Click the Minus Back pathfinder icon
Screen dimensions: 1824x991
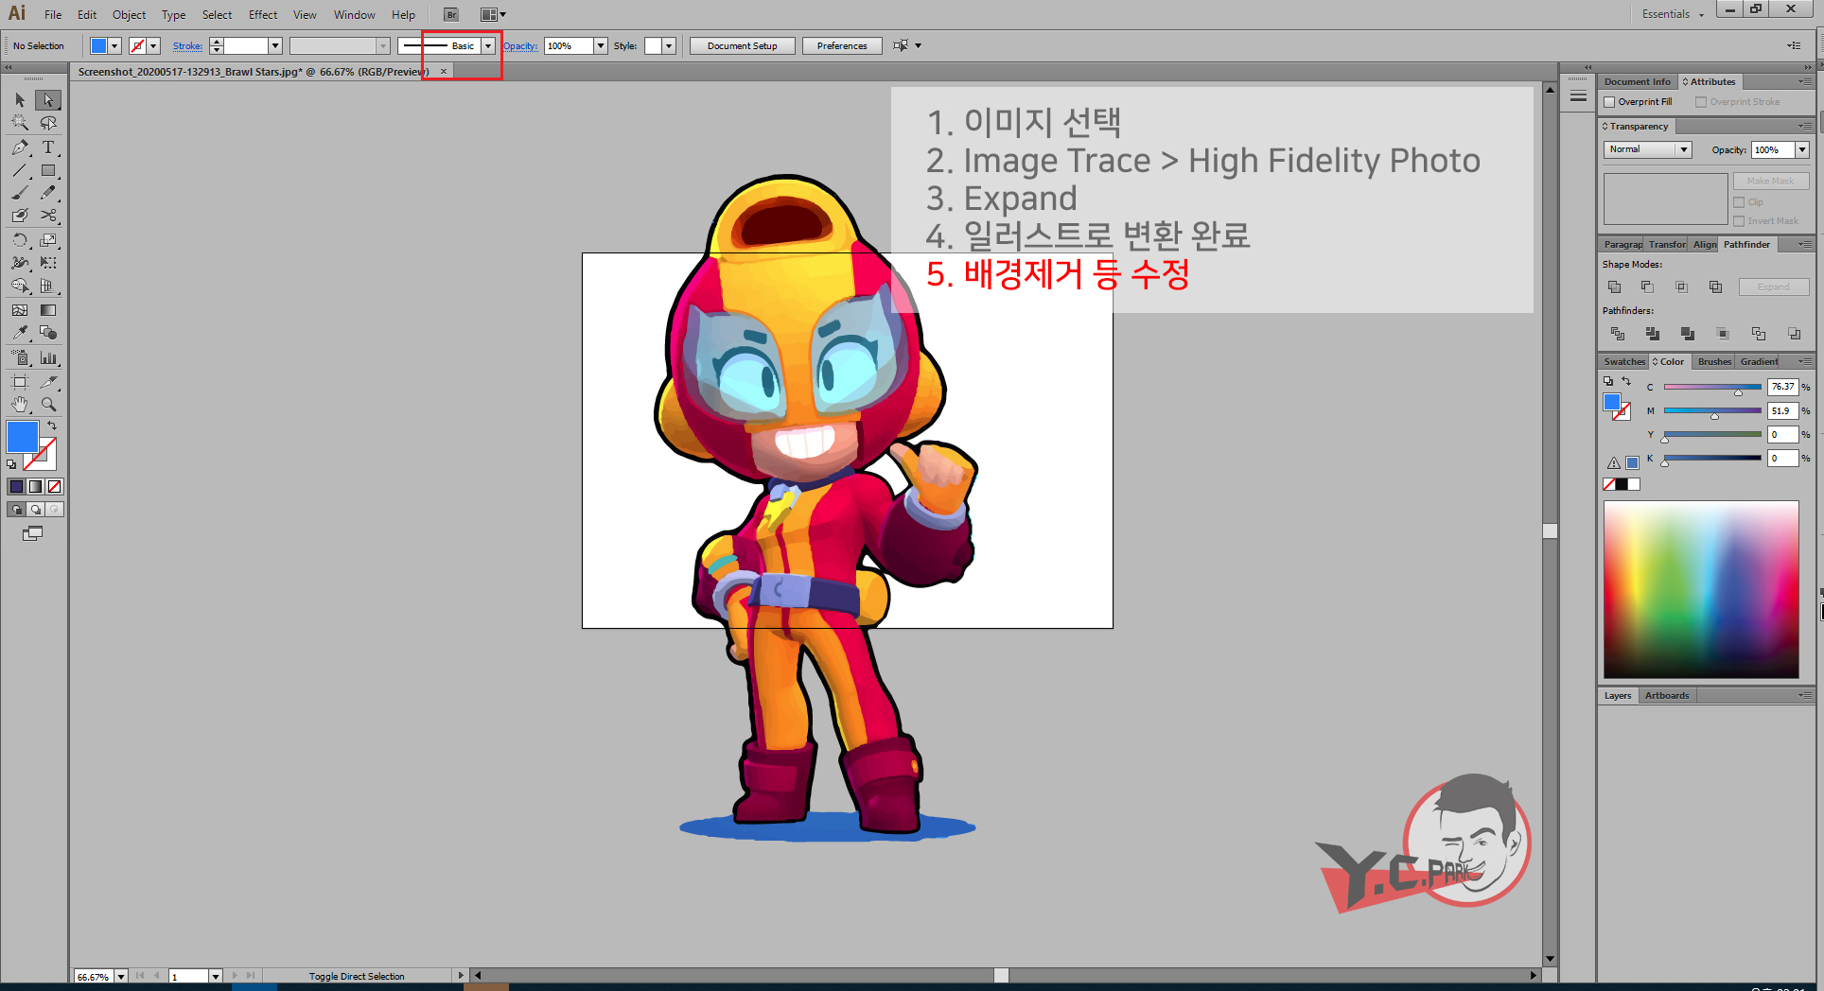[x=1794, y=334]
